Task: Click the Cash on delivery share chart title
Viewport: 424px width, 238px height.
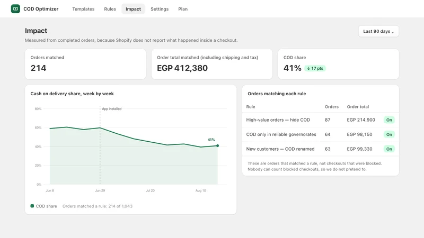Action: 72,94
